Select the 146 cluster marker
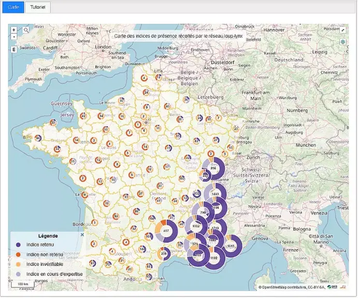The width and height of the screenshot is (358, 298). point(142,249)
